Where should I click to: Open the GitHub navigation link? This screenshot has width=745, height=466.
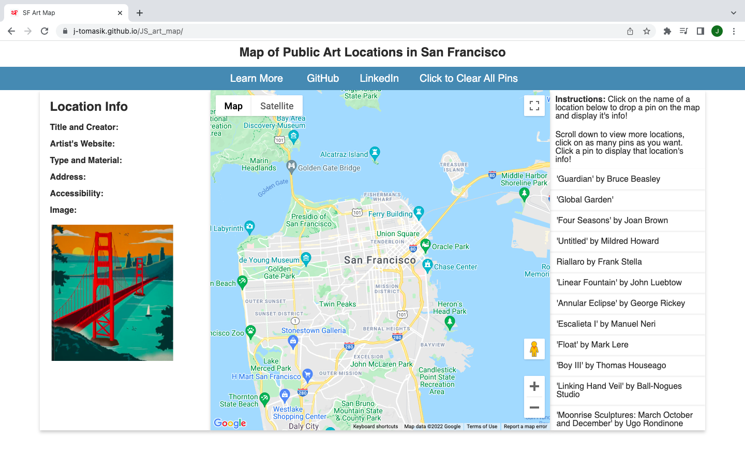coord(323,78)
